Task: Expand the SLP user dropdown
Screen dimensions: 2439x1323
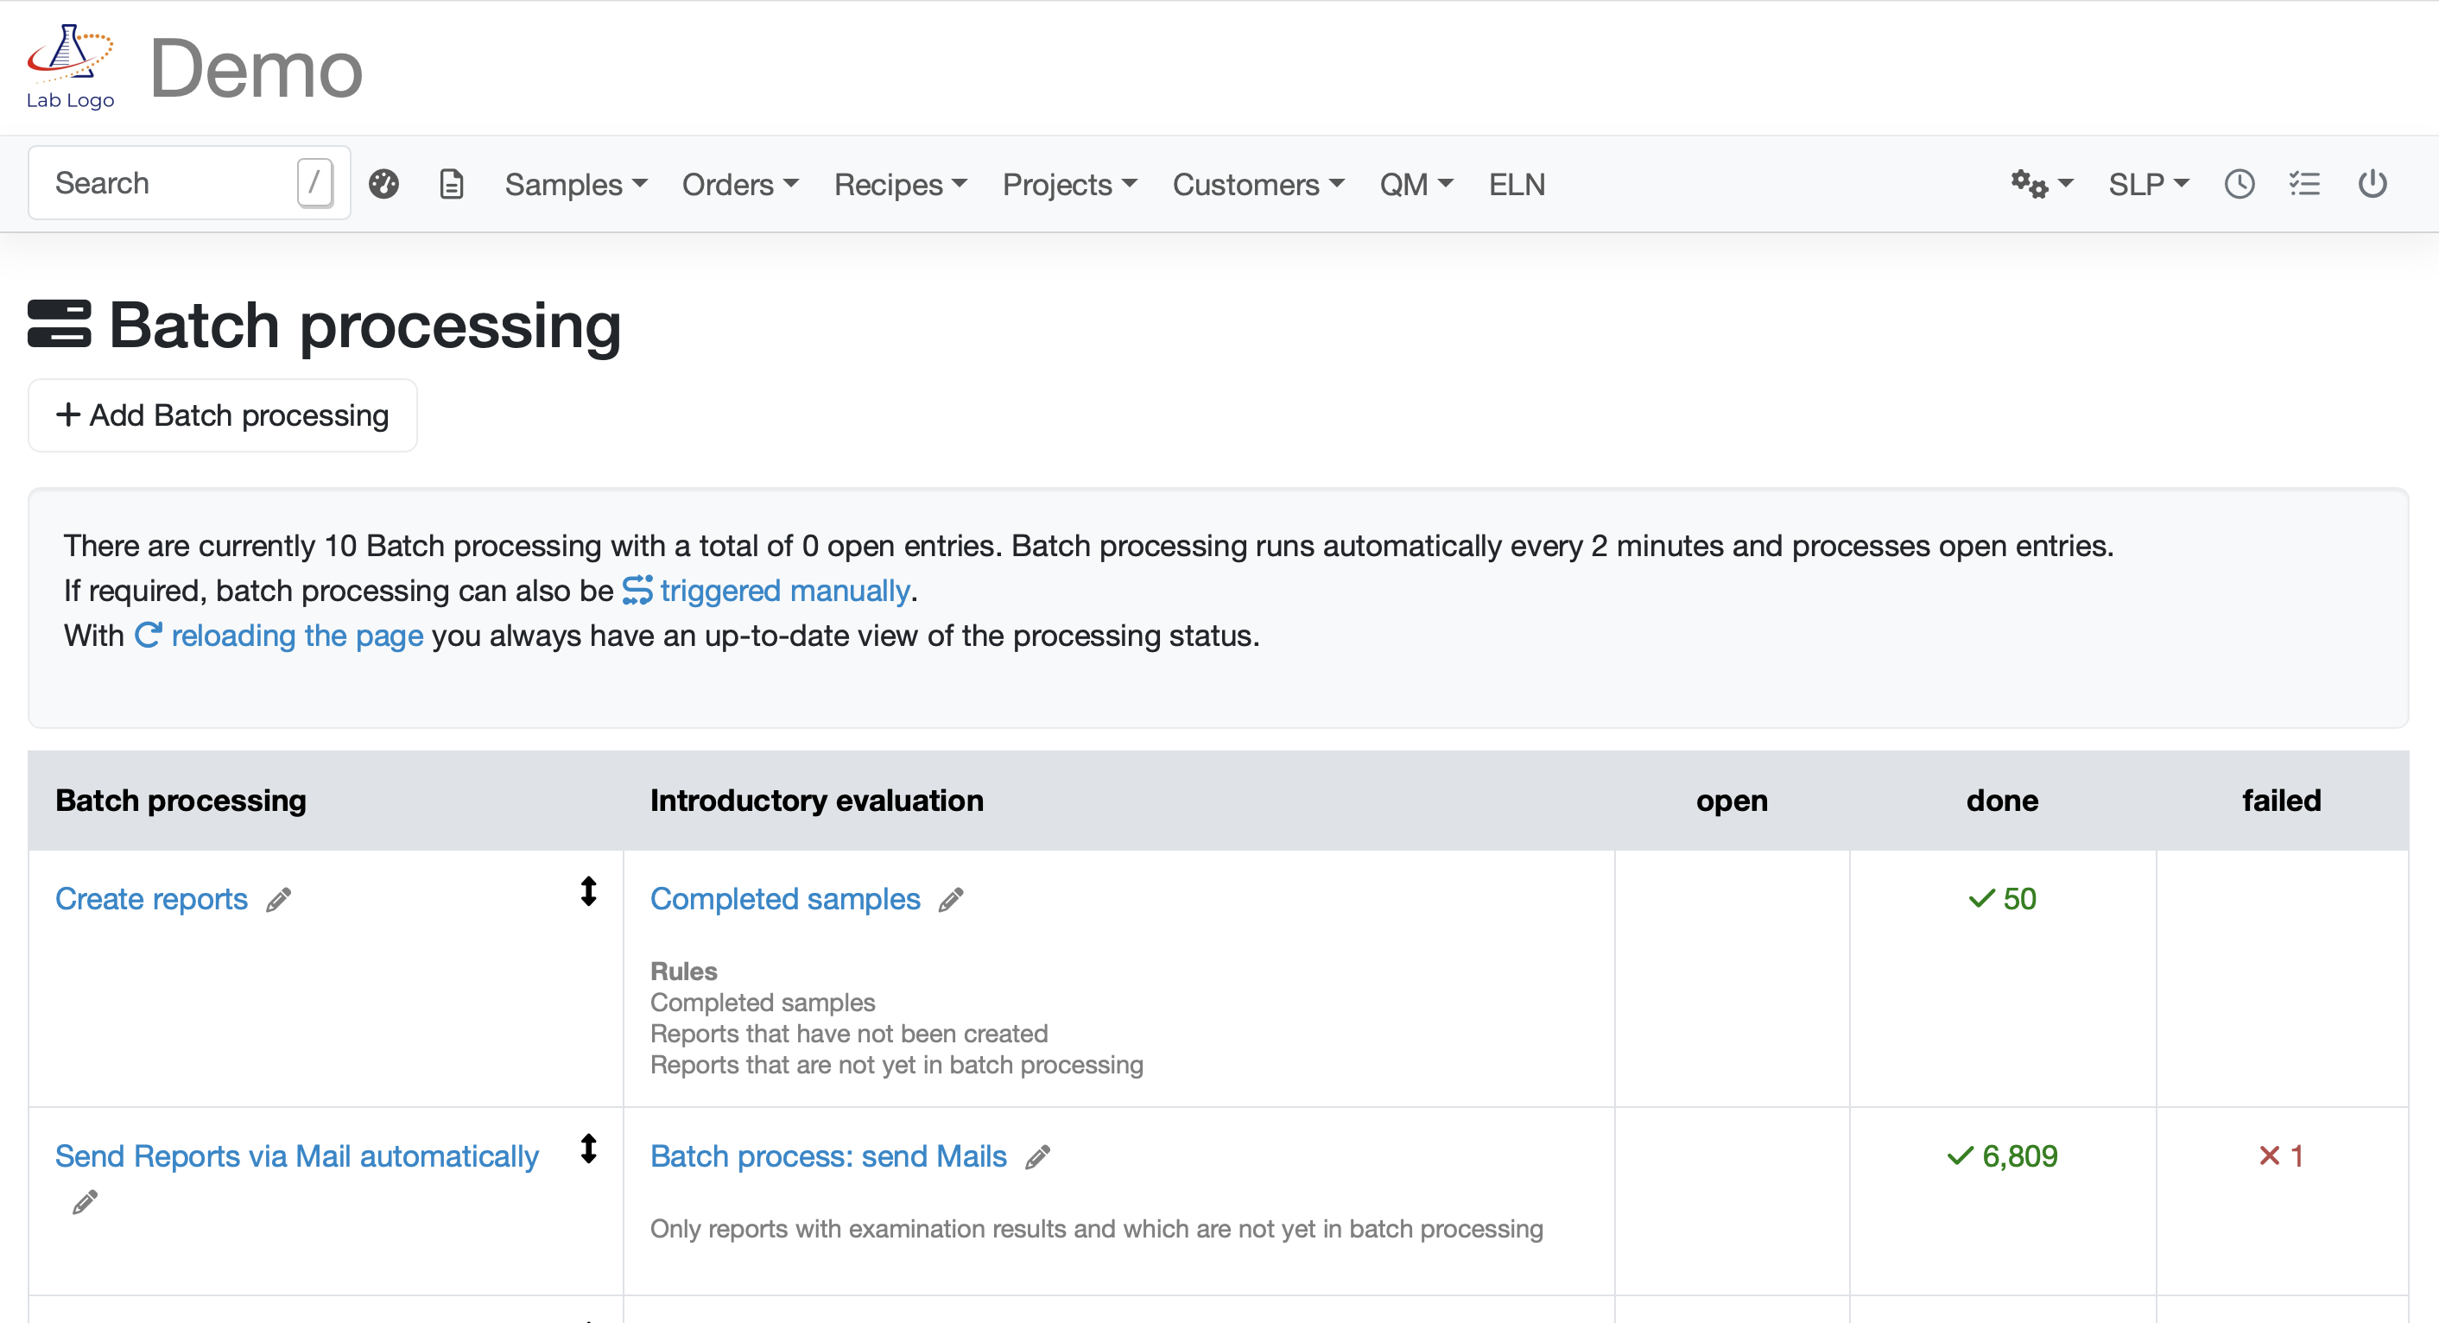Action: [2148, 184]
